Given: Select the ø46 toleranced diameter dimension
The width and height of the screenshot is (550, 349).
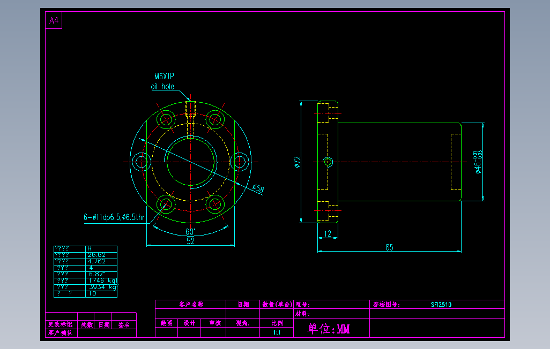Looking at the screenshot, I should [478, 162].
